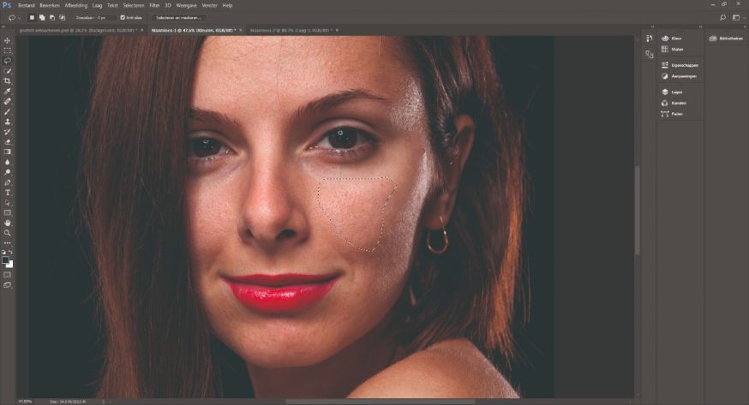Open the Filter menu

pyautogui.click(x=154, y=5)
